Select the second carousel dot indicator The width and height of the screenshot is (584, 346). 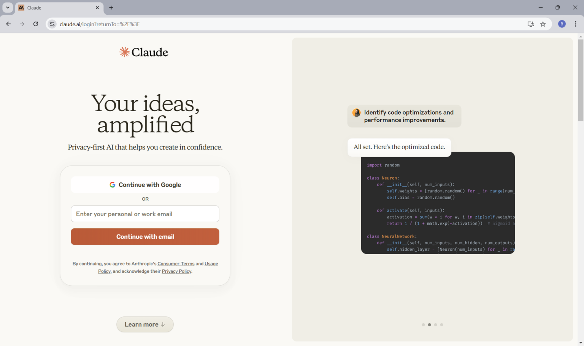429,324
